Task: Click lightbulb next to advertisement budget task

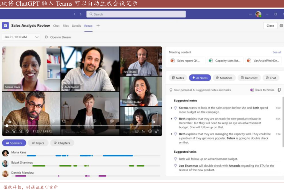Action: coord(175,159)
